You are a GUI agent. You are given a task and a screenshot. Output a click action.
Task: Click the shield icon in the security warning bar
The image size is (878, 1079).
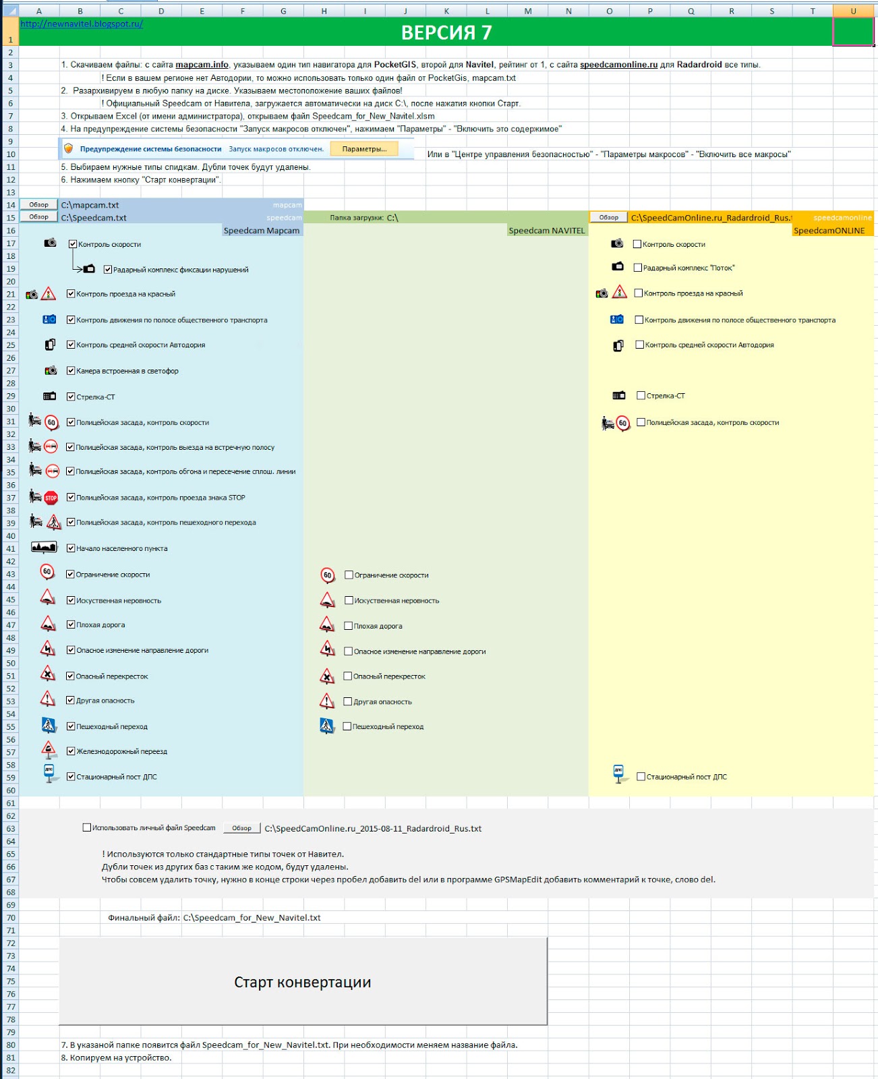(x=68, y=148)
